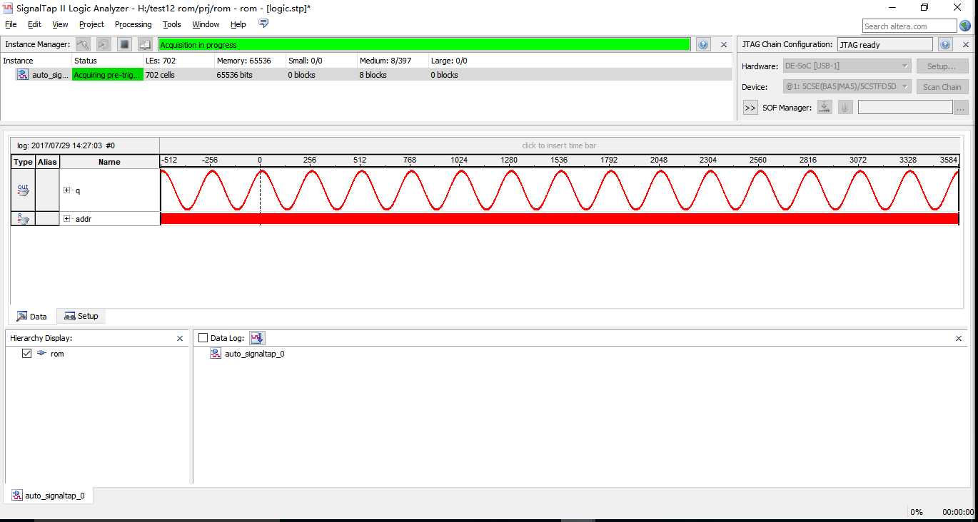978x522 pixels.
Task: Click the globe icon next to the altera.com search
Action: (965, 26)
